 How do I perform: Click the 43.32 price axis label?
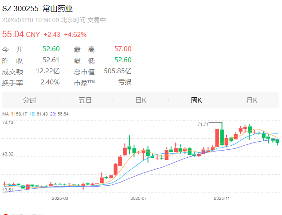point(8,154)
